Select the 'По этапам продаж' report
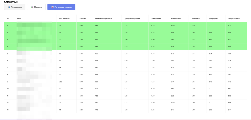The image size is (251, 120). [x=61, y=7]
